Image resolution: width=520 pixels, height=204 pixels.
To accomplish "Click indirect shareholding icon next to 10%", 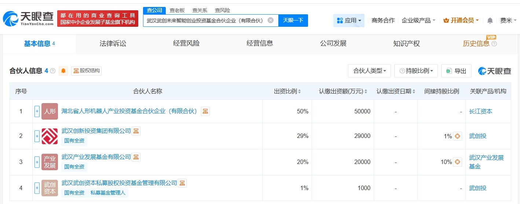I will 457,162.
